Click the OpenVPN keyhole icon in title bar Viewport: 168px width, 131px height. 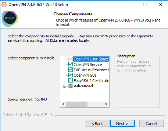[x=4, y=5]
